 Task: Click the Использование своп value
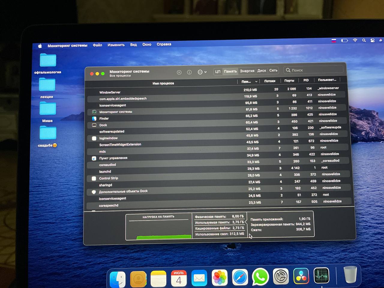click(x=237, y=234)
